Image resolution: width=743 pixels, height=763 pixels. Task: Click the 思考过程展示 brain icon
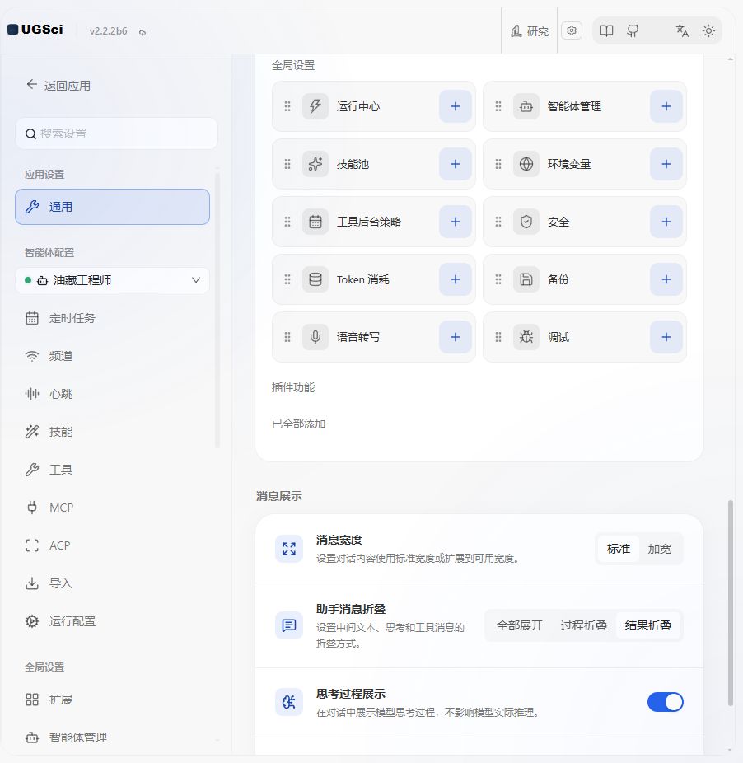pos(289,702)
